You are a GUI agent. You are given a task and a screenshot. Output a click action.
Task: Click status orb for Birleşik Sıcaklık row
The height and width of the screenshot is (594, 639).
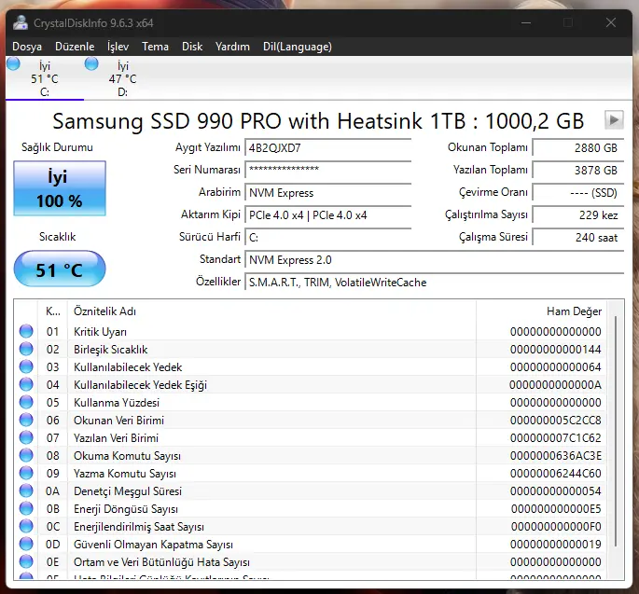click(x=26, y=349)
